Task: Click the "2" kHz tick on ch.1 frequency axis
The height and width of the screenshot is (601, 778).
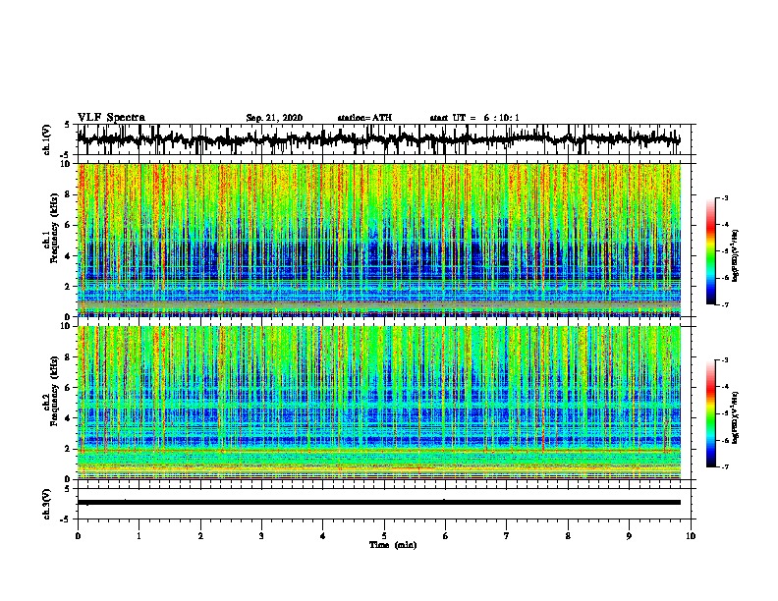Action: coord(68,286)
